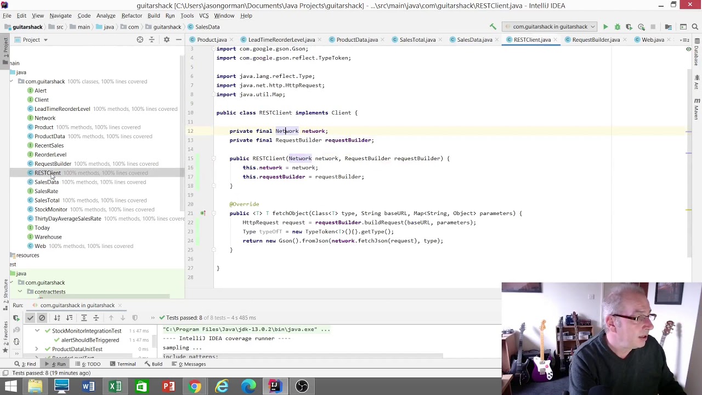Select LeadTimeReorderLevel in project tree
This screenshot has height=395, width=702.
[x=62, y=109]
